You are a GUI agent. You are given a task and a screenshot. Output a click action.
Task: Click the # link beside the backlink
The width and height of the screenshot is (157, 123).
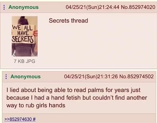34,119
